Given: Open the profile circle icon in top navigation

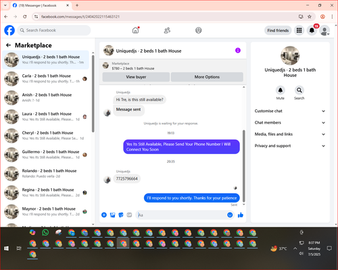Looking at the screenshot, I should click(x=199, y=30).
